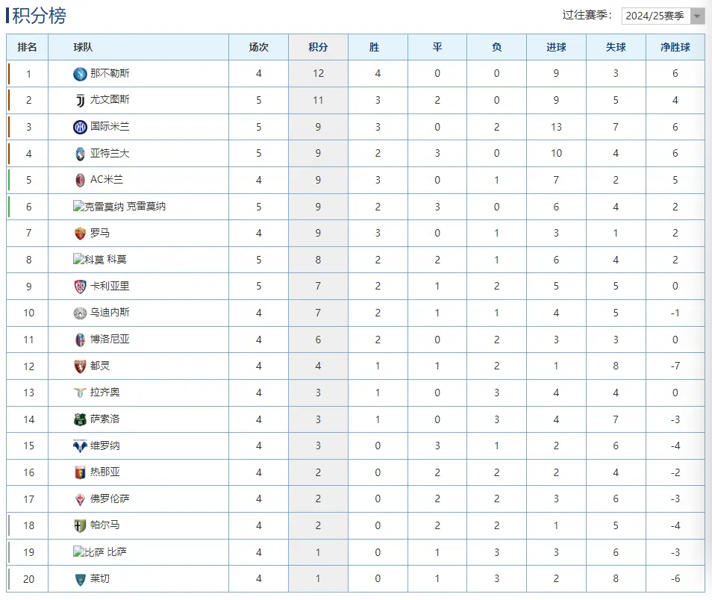This screenshot has width=712, height=600.
Task: Click the Torino team logo
Action: tap(80, 366)
